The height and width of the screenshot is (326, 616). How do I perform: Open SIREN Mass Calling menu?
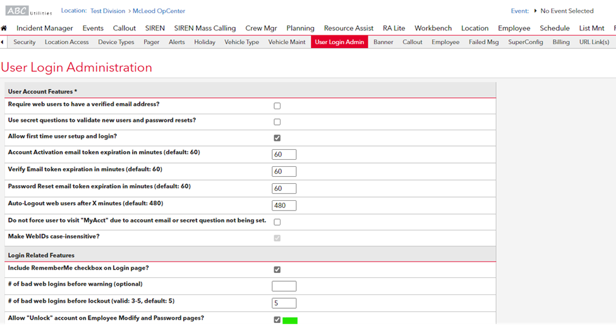205,28
